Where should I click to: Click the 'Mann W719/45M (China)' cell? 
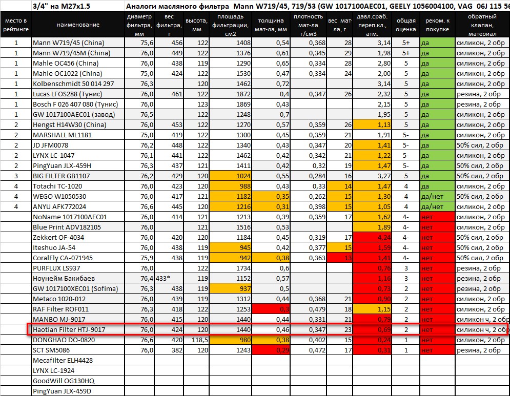click(x=78, y=53)
